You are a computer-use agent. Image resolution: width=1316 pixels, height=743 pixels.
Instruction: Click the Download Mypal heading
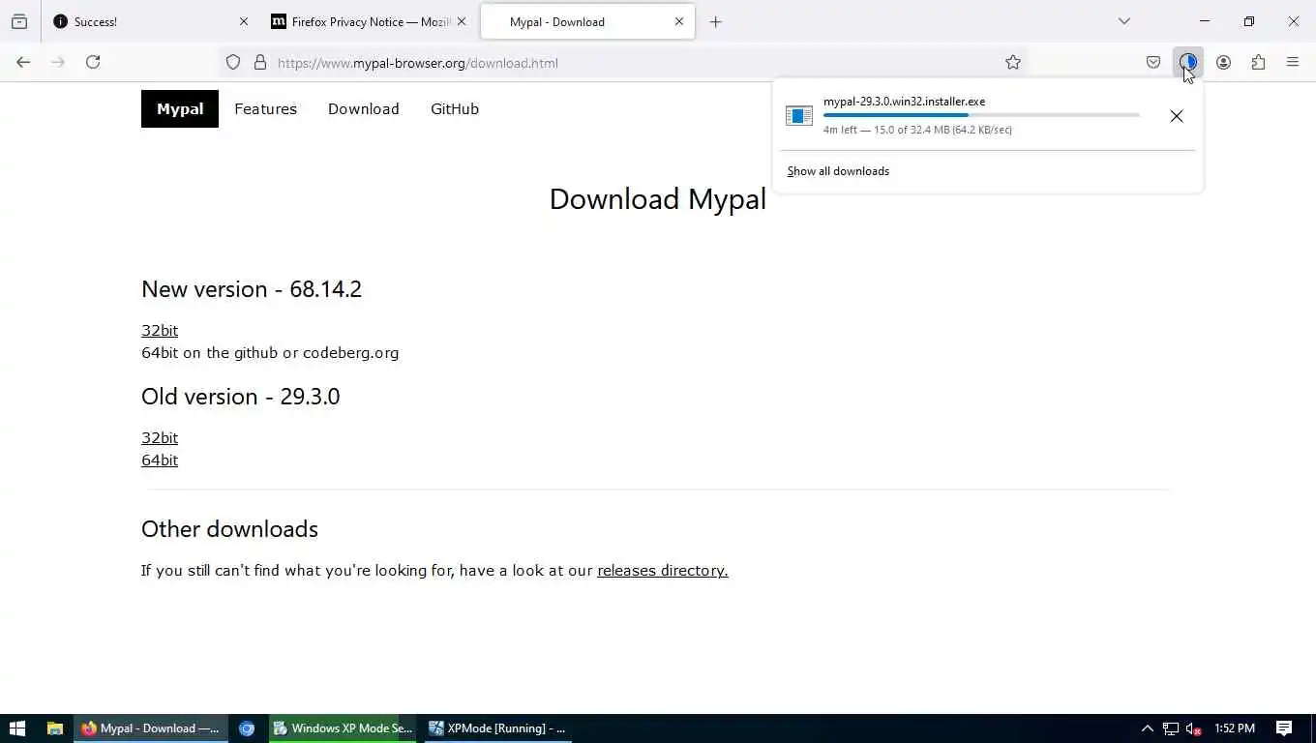[658, 199]
